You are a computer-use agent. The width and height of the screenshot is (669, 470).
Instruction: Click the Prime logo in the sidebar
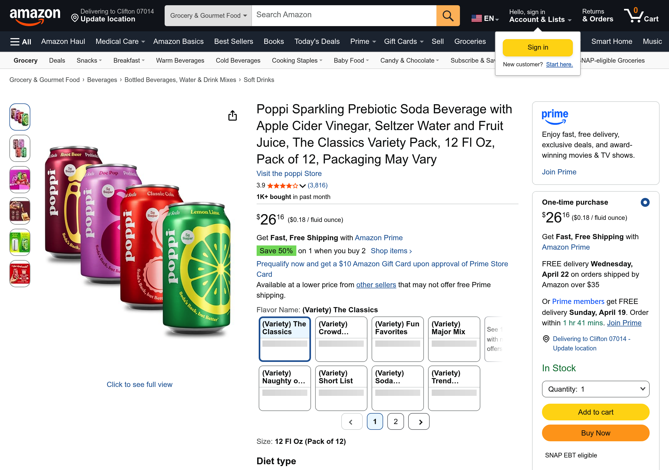[x=555, y=116]
